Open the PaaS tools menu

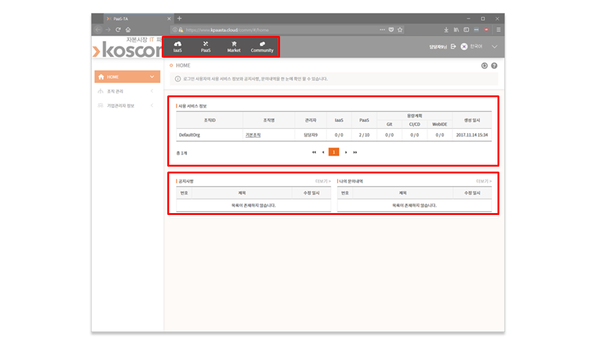point(206,46)
